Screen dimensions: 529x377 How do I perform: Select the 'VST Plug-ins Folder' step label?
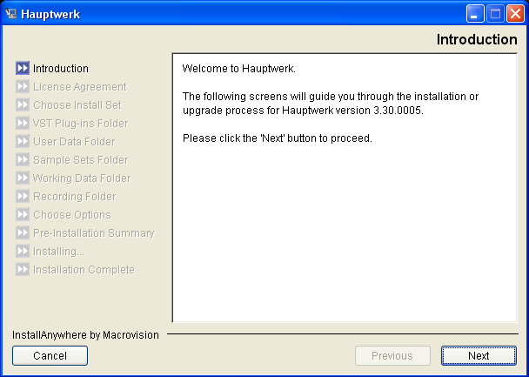click(x=81, y=123)
